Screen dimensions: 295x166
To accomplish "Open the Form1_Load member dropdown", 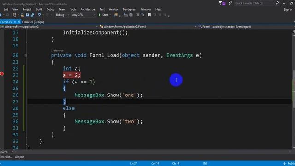I will click(x=246, y=27).
